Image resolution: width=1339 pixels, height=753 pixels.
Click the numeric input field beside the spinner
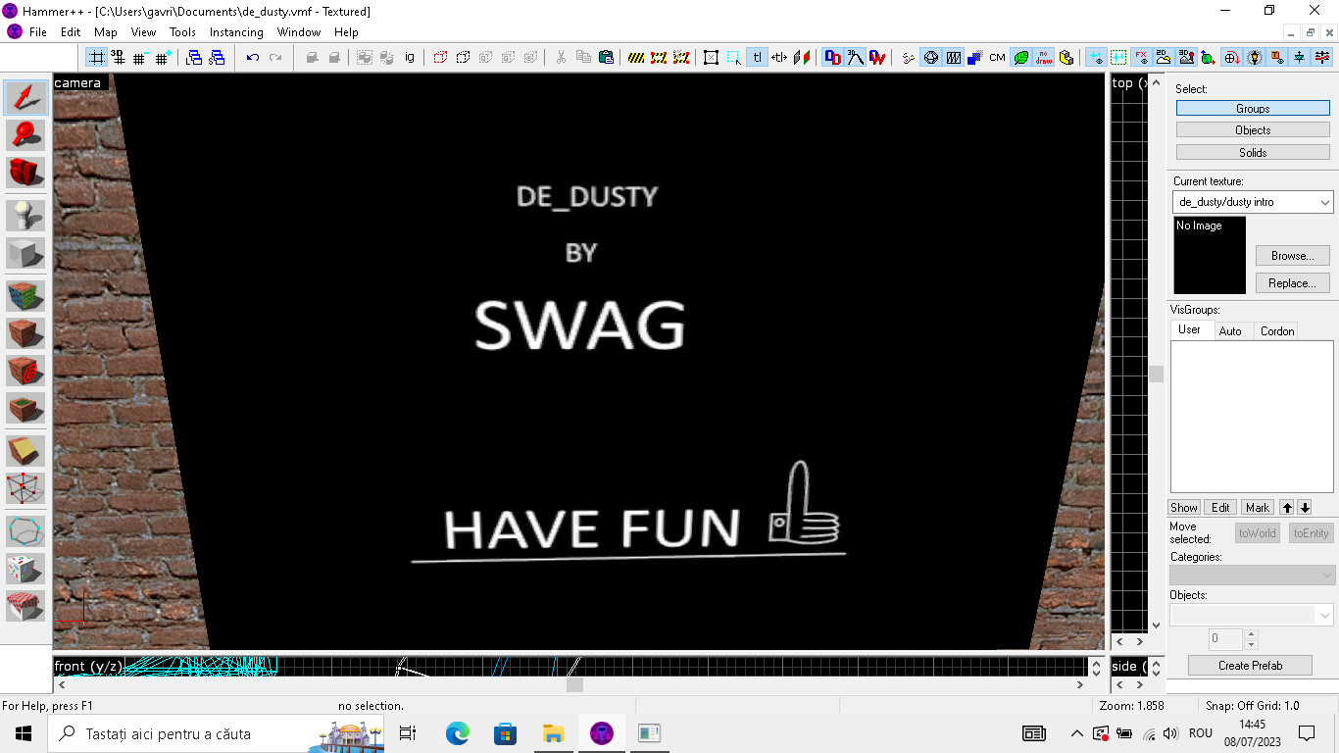click(x=1225, y=639)
